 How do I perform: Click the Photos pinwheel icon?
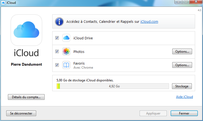(x=66, y=51)
